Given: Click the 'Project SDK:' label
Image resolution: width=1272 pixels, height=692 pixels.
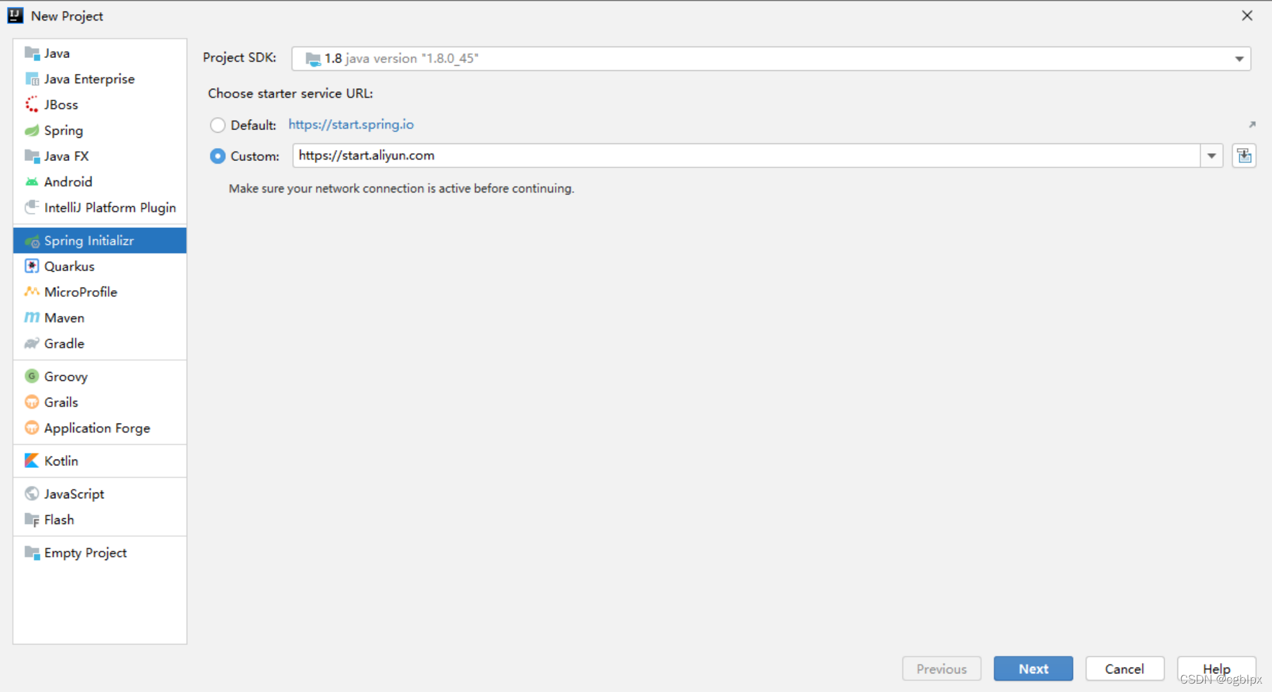Looking at the screenshot, I should click(x=239, y=57).
